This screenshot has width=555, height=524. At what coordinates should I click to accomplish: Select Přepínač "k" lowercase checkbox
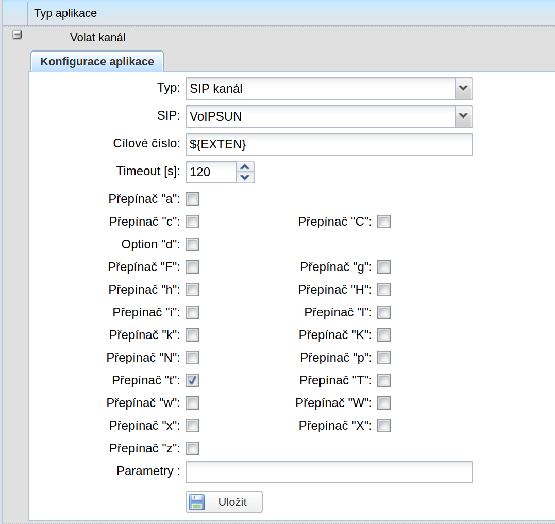pos(192,335)
